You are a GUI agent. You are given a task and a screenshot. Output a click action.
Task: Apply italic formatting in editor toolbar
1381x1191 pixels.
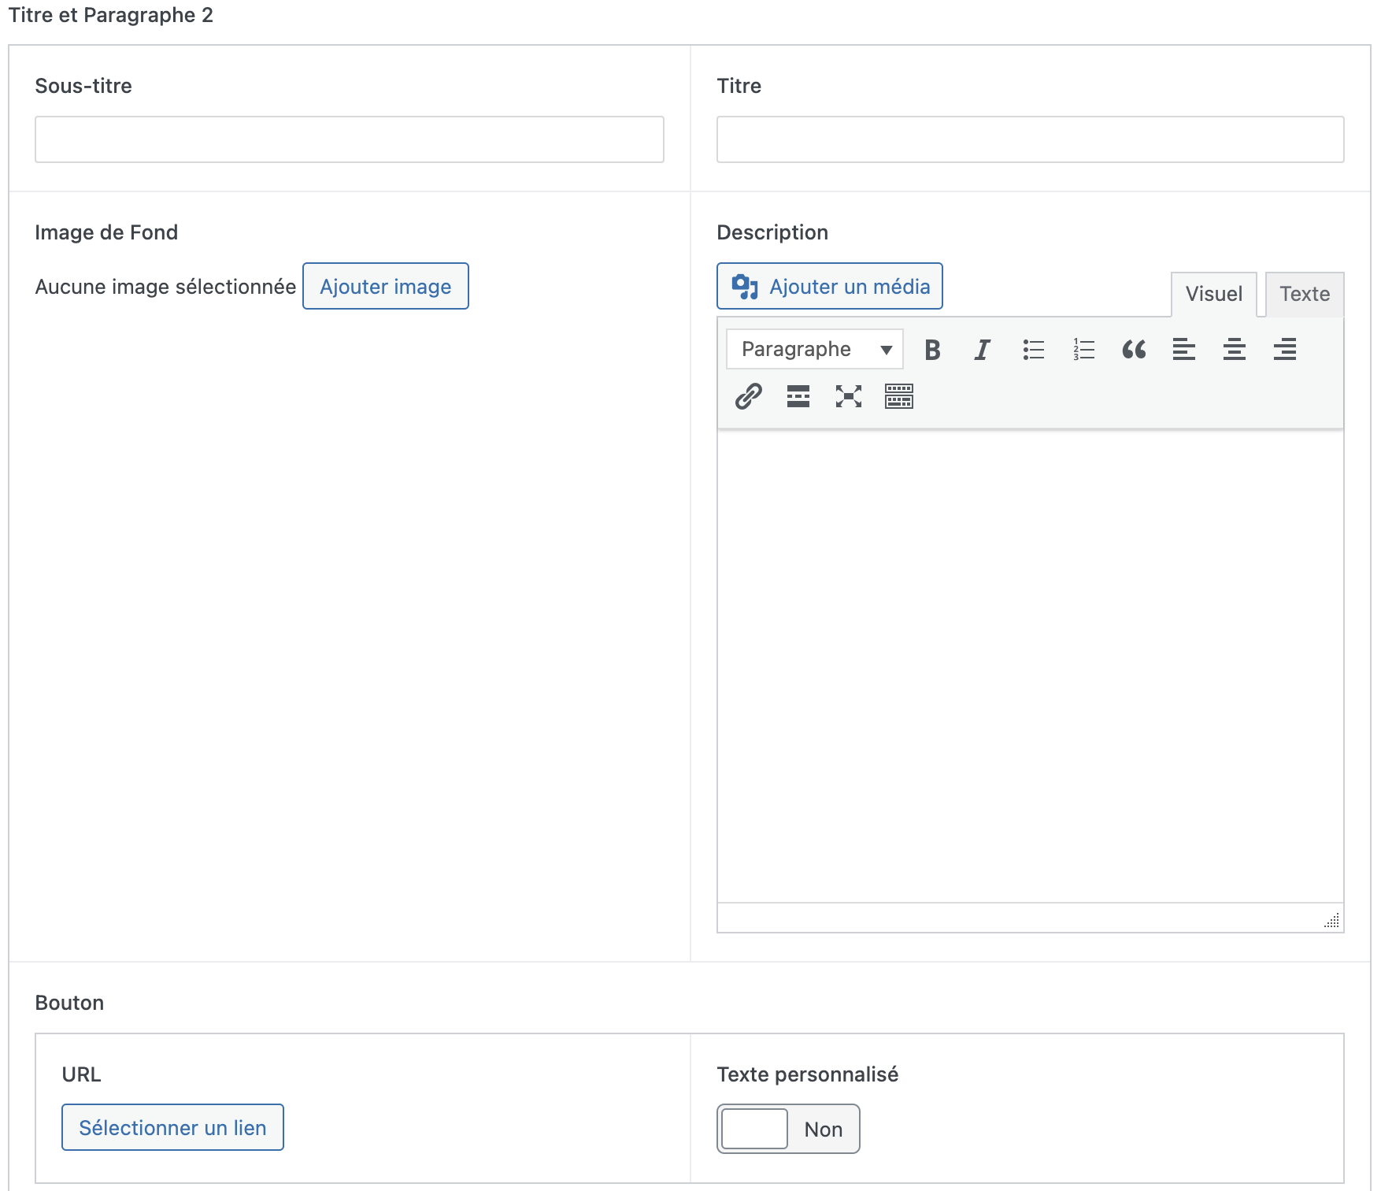[x=982, y=350]
